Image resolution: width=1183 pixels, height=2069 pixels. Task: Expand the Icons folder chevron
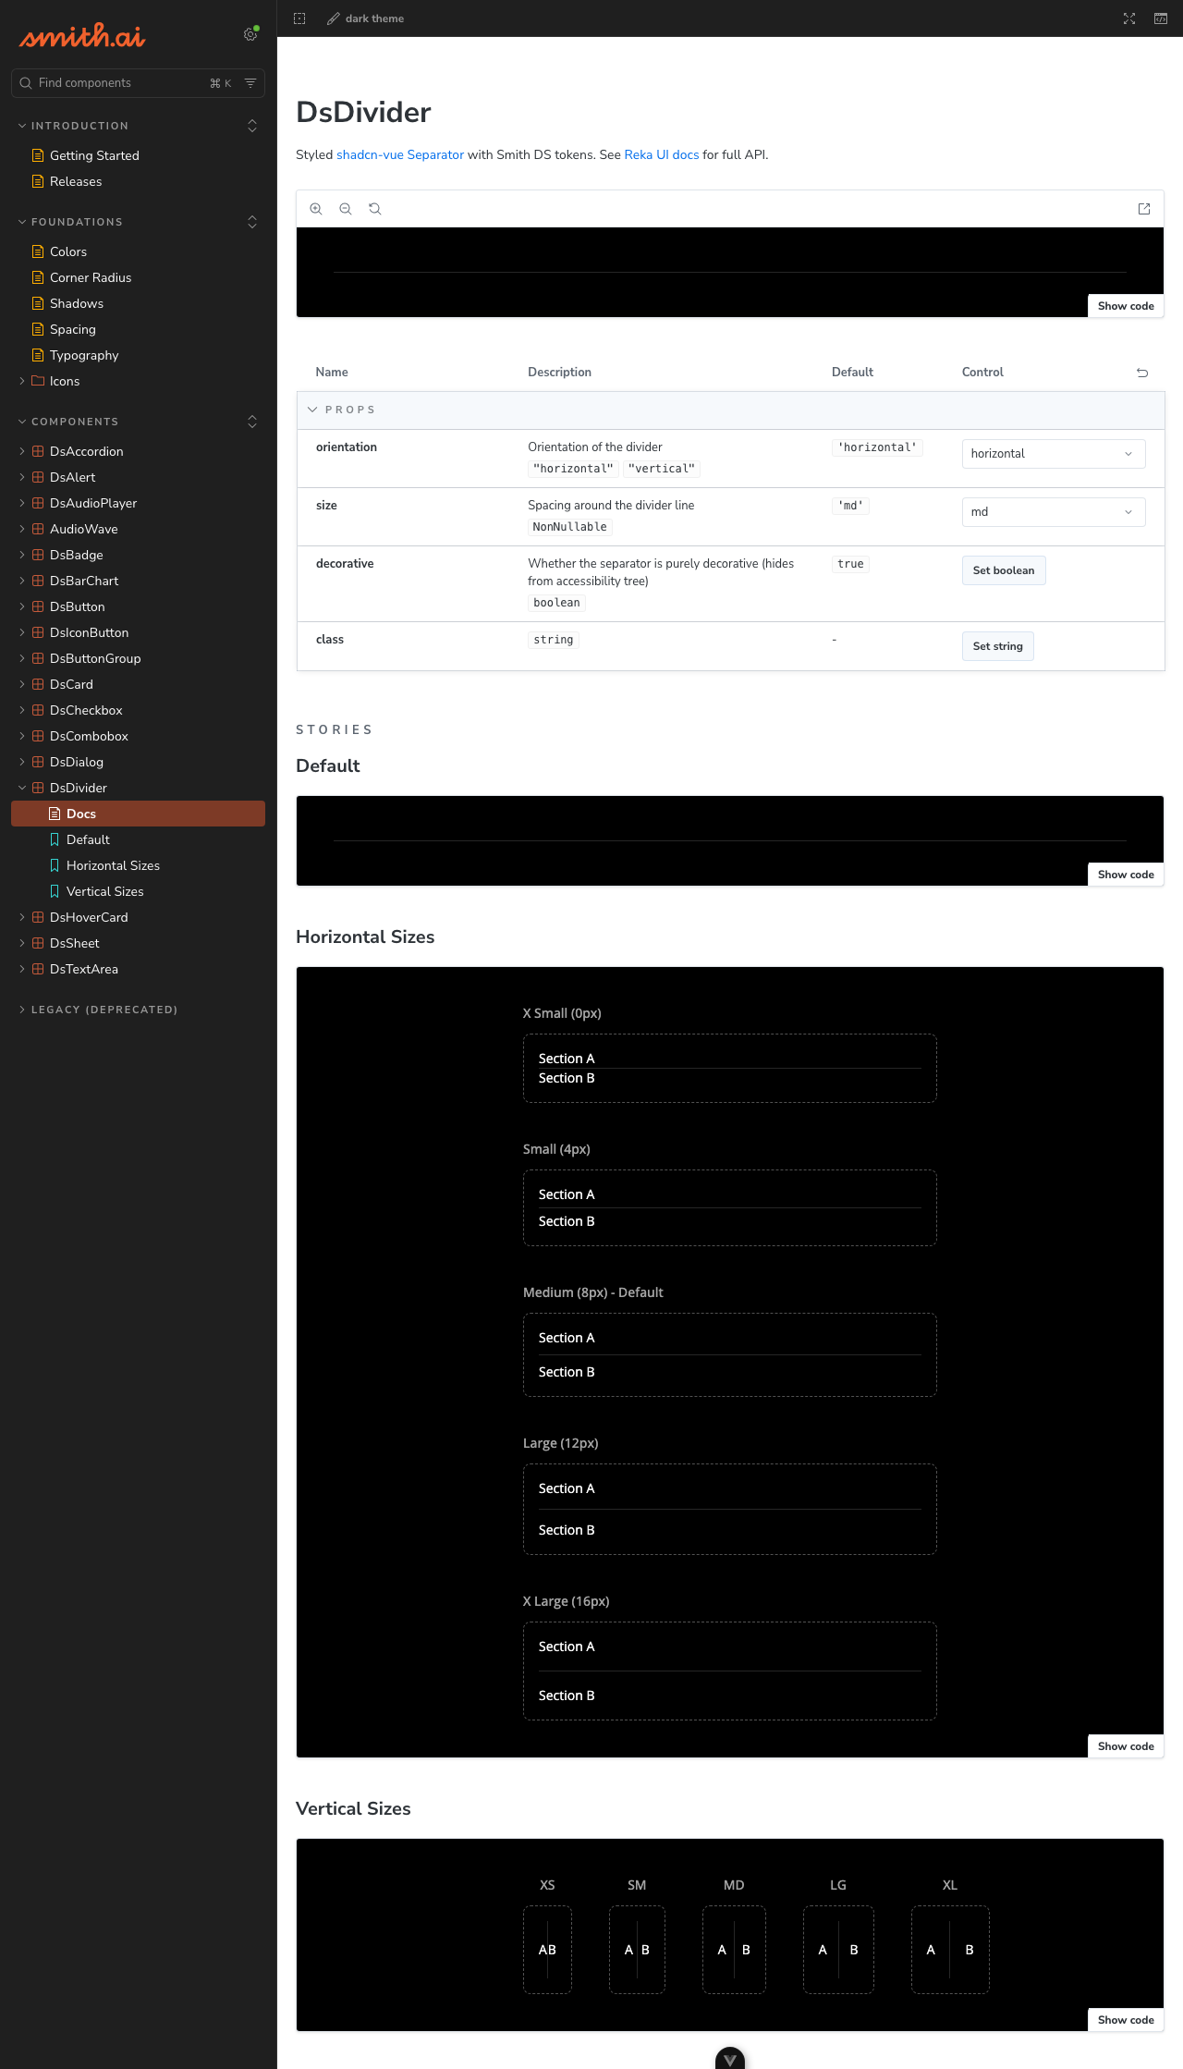[22, 381]
